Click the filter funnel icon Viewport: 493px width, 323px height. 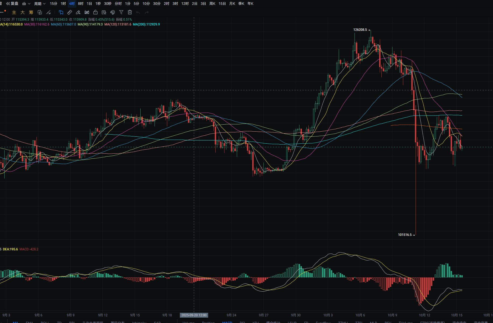[x=121, y=12]
